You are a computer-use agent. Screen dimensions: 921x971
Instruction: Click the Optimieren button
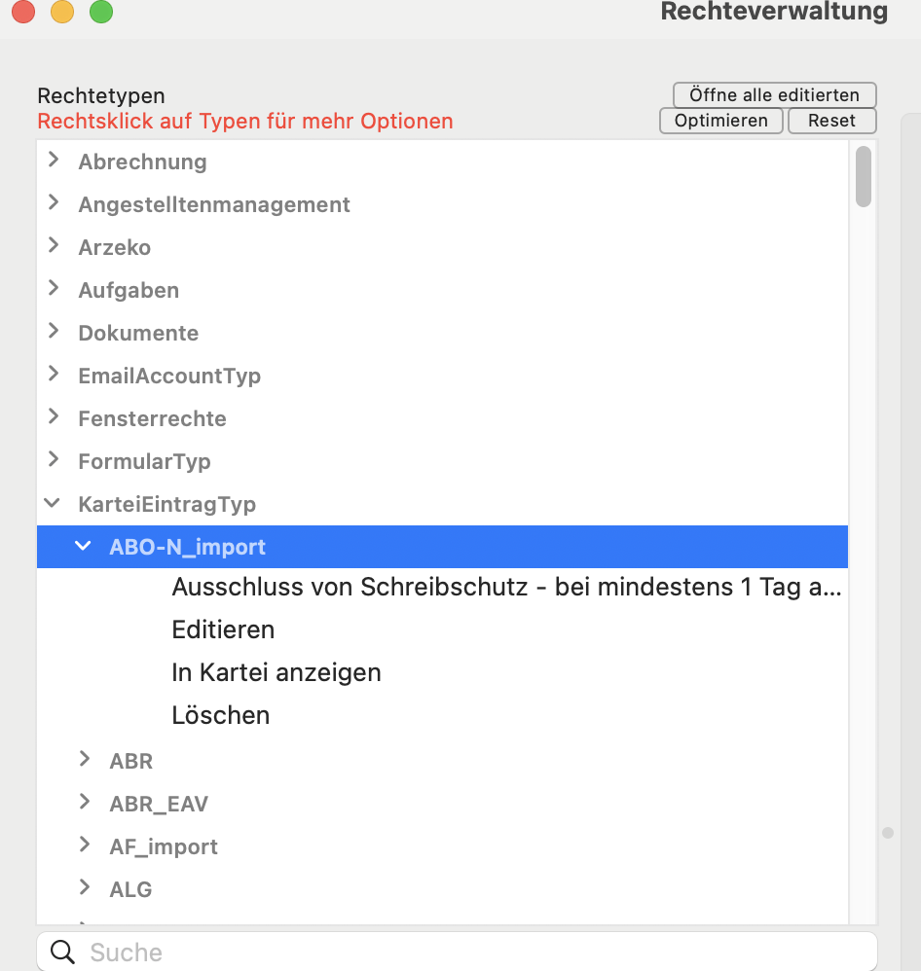(720, 121)
